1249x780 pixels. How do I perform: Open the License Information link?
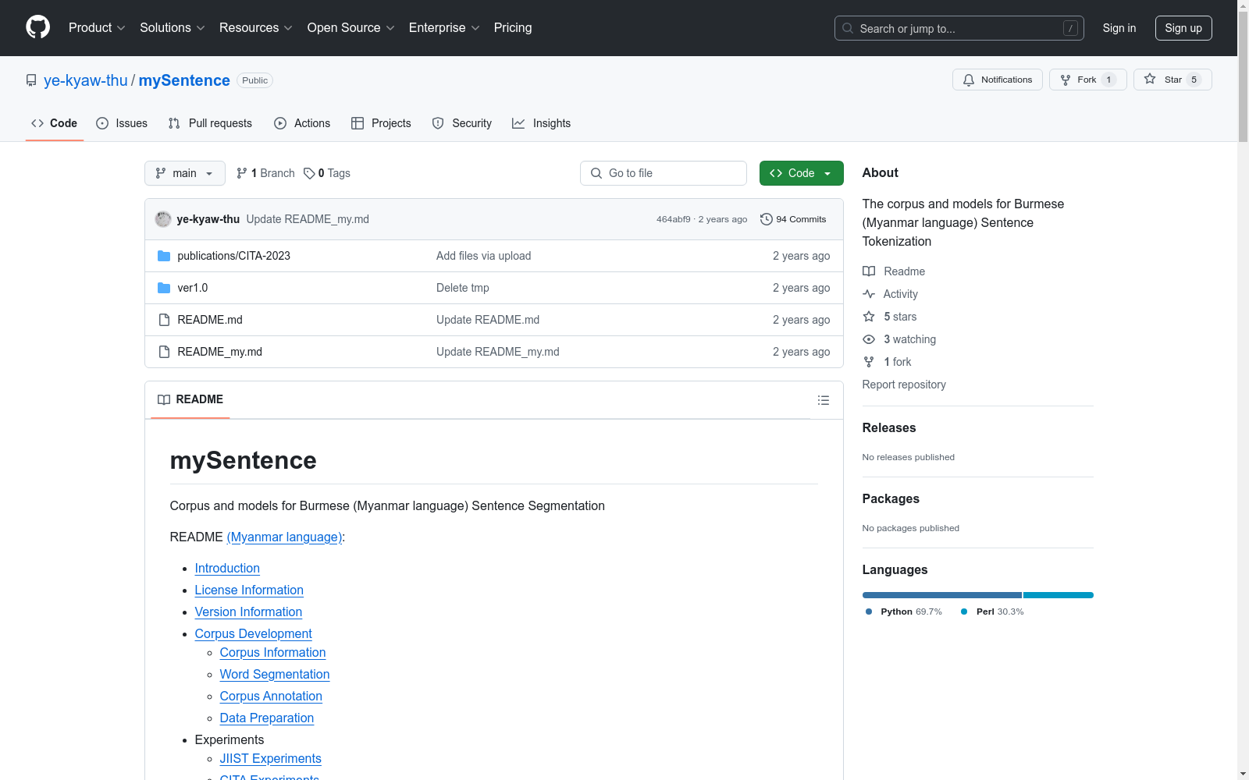coord(249,590)
